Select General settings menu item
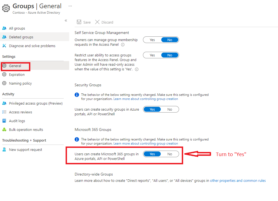The height and width of the screenshot is (201, 278). coord(34,66)
